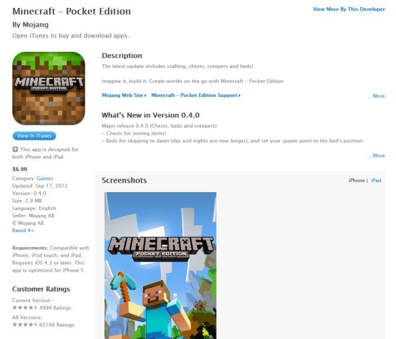The image size is (396, 339).
Task: Click the Minecraft Pocket Edition app icon
Action: pyautogui.click(x=49, y=88)
